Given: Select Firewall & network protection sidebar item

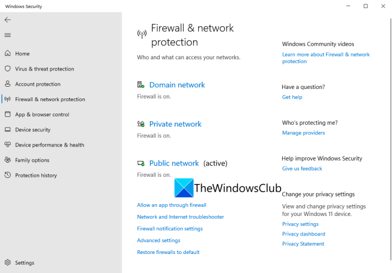Looking at the screenshot, I should pos(50,99).
